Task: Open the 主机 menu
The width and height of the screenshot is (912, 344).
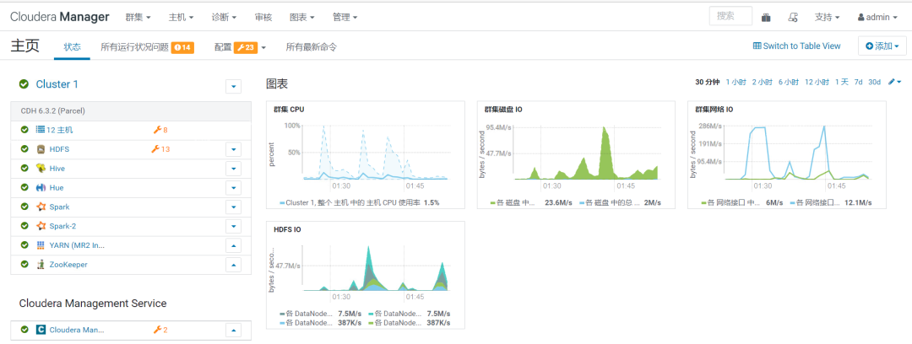Action: 181,18
